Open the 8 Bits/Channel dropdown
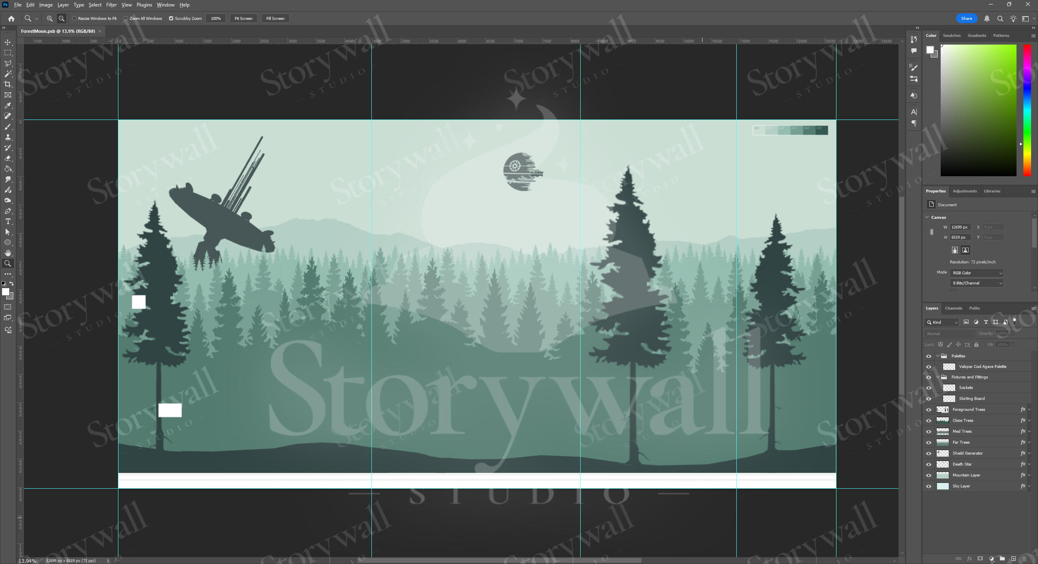This screenshot has width=1038, height=564. tap(976, 283)
